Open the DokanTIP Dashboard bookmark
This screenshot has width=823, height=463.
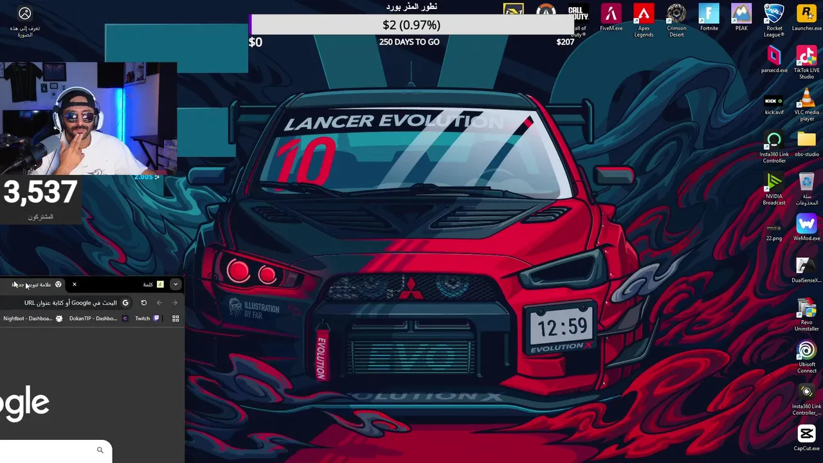[x=98, y=318]
